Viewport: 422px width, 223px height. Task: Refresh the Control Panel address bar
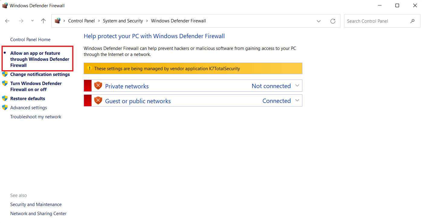click(333, 21)
